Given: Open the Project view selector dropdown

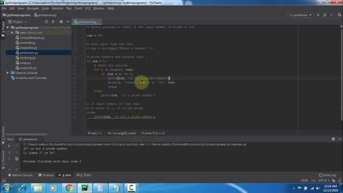Looking at the screenshot, I should [x=18, y=22].
